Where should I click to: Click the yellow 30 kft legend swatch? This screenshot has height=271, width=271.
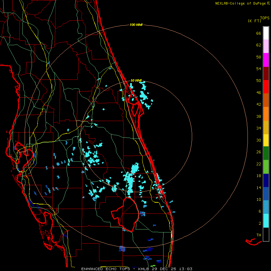266,140
